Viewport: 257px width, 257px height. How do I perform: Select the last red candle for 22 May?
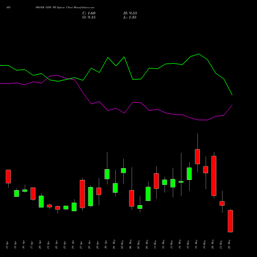tap(230, 221)
